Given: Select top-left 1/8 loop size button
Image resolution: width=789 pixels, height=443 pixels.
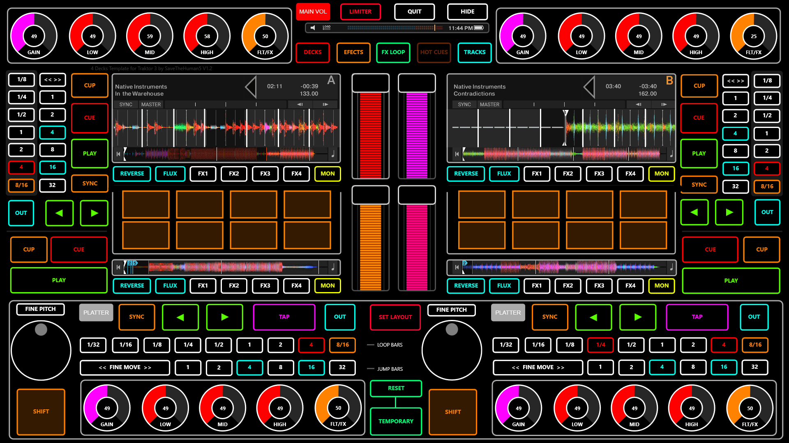Looking at the screenshot, I should click(x=21, y=80).
